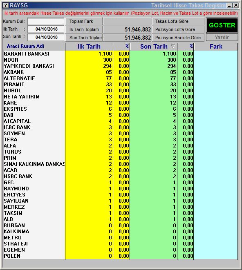Screen dimensions: 242x270
Task: Select the NETA YATIRIM row
Action: (121, 97)
